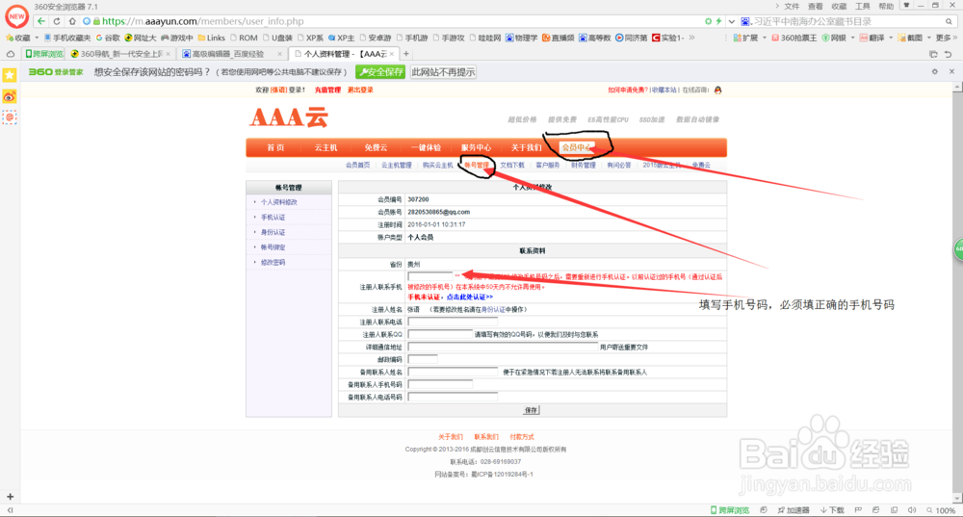
Task: Click the 注册人联系QQ input field
Action: [440, 334]
